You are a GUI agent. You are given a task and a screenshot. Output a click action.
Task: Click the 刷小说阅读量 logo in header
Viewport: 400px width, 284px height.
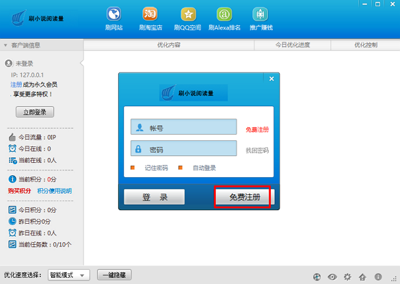pos(38,18)
